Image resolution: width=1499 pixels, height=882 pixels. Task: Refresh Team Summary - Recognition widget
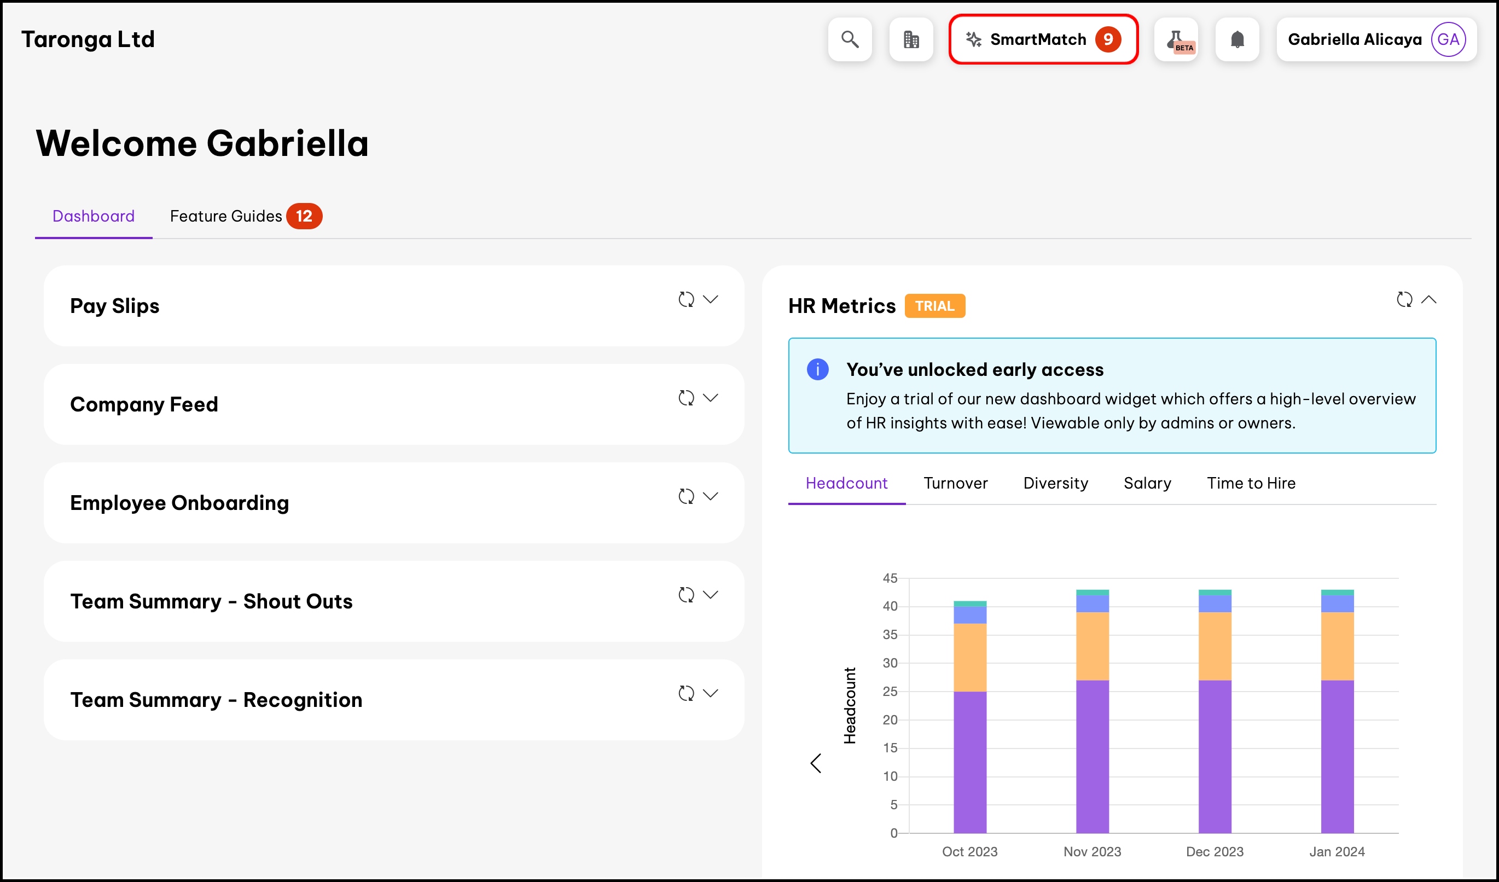tap(686, 693)
